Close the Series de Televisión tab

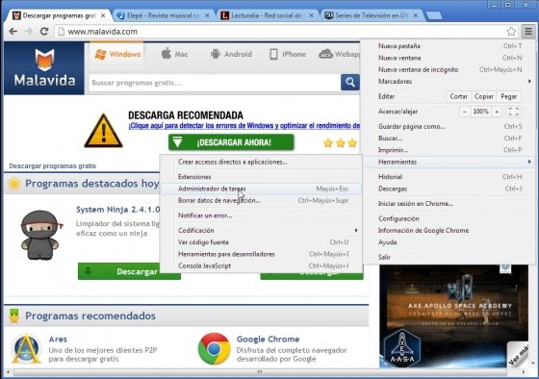[x=415, y=15]
